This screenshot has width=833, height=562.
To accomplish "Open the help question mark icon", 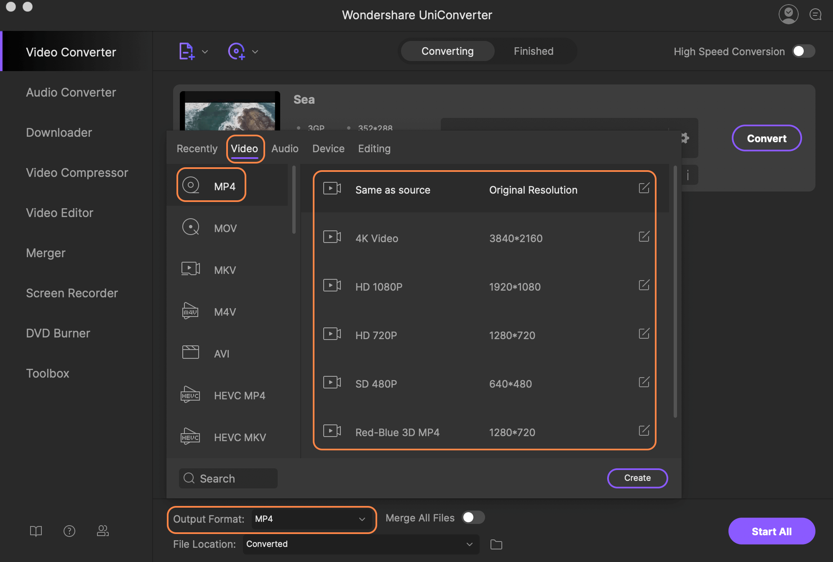I will (69, 531).
